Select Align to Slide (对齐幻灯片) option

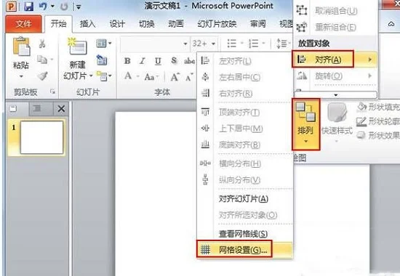point(244,199)
